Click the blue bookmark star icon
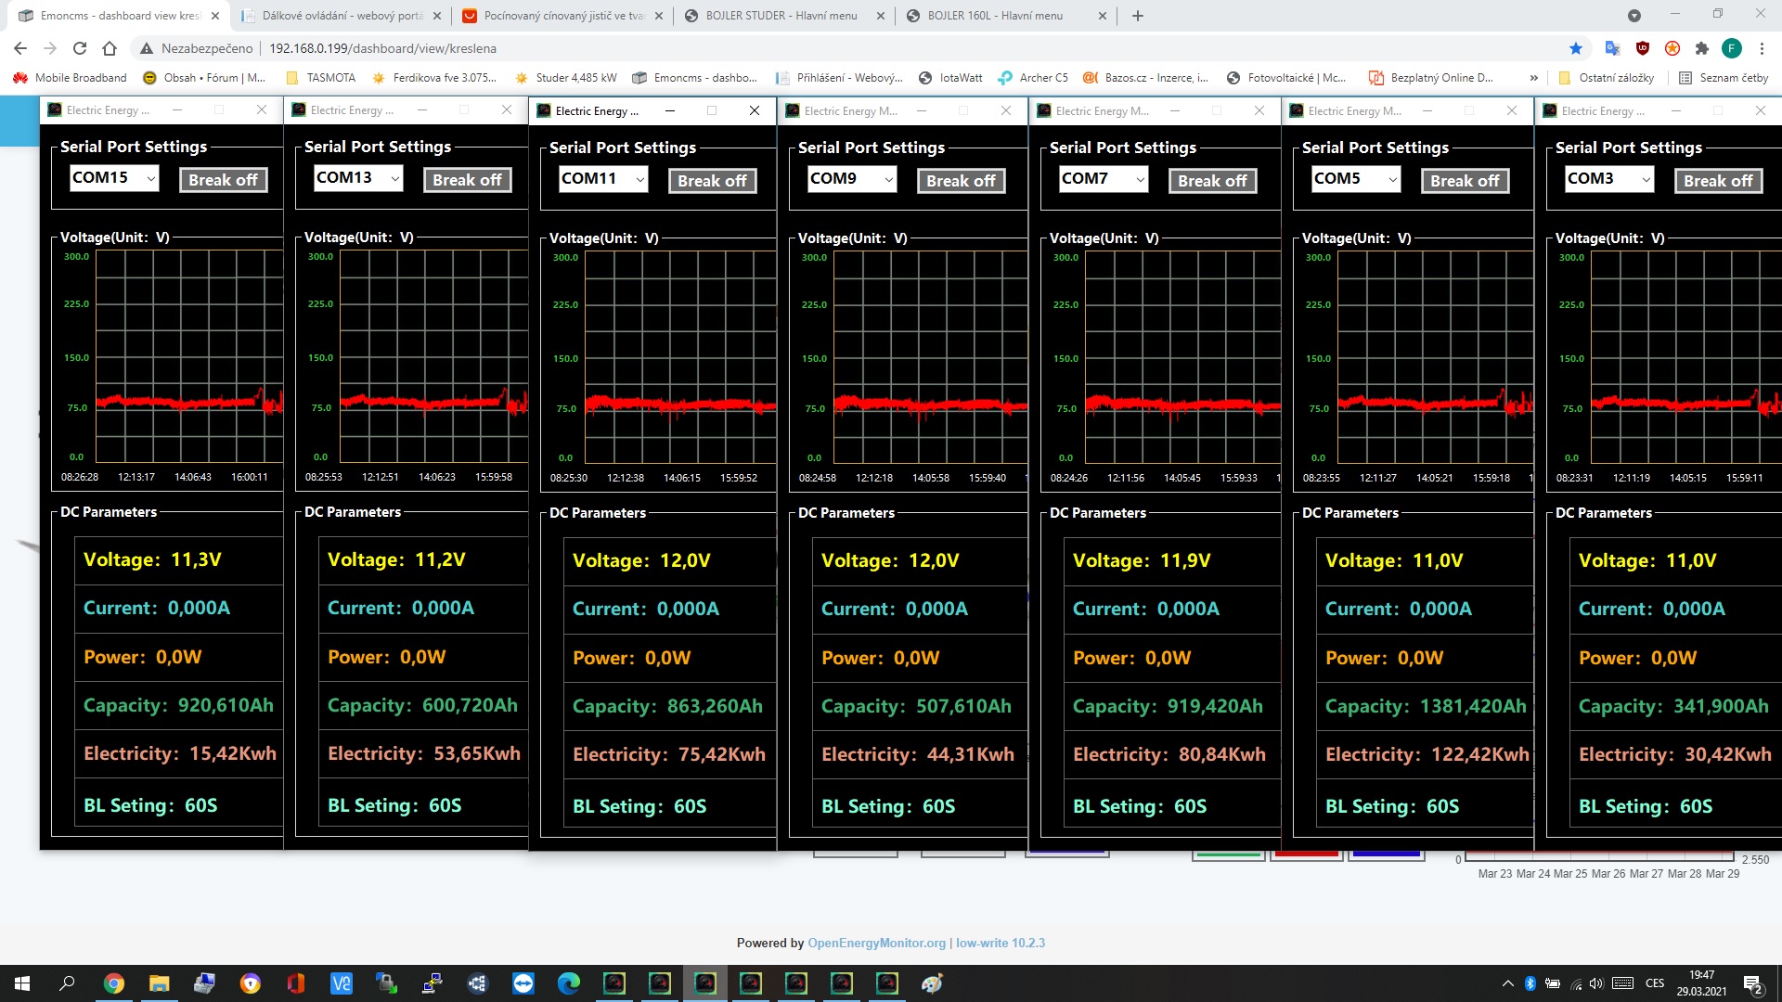The image size is (1782, 1002). [x=1576, y=48]
